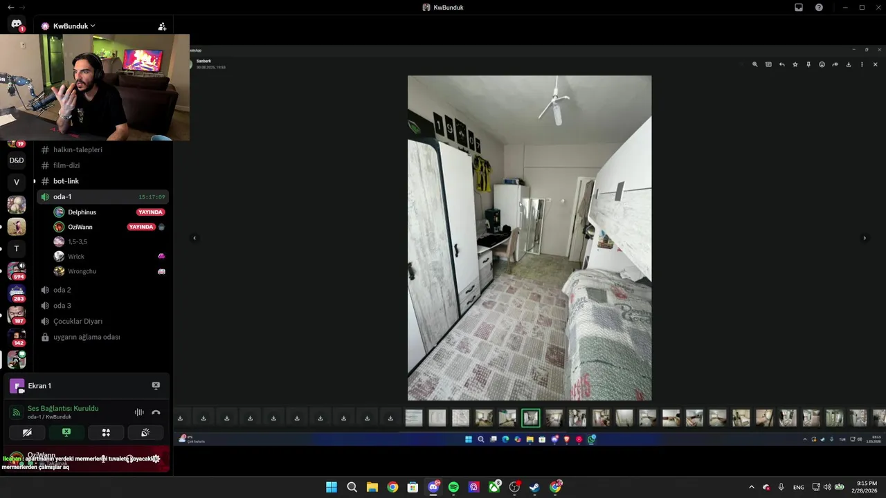Select the oda-1 voice channel
The width and height of the screenshot is (886, 498).
(102, 197)
